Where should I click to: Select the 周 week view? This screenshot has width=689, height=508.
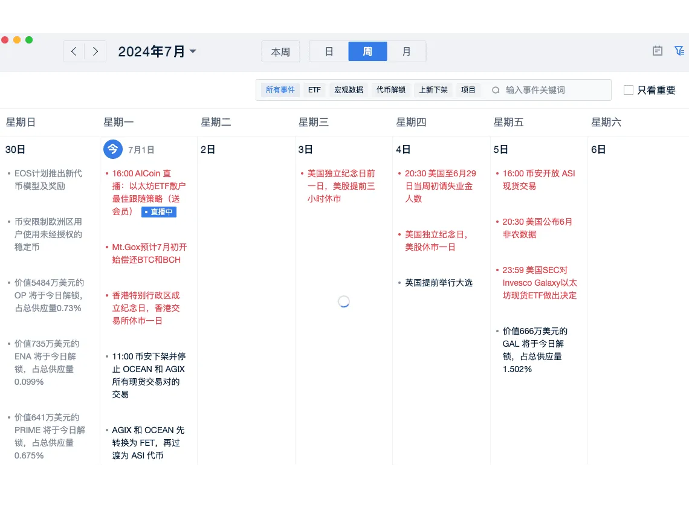[x=367, y=51]
